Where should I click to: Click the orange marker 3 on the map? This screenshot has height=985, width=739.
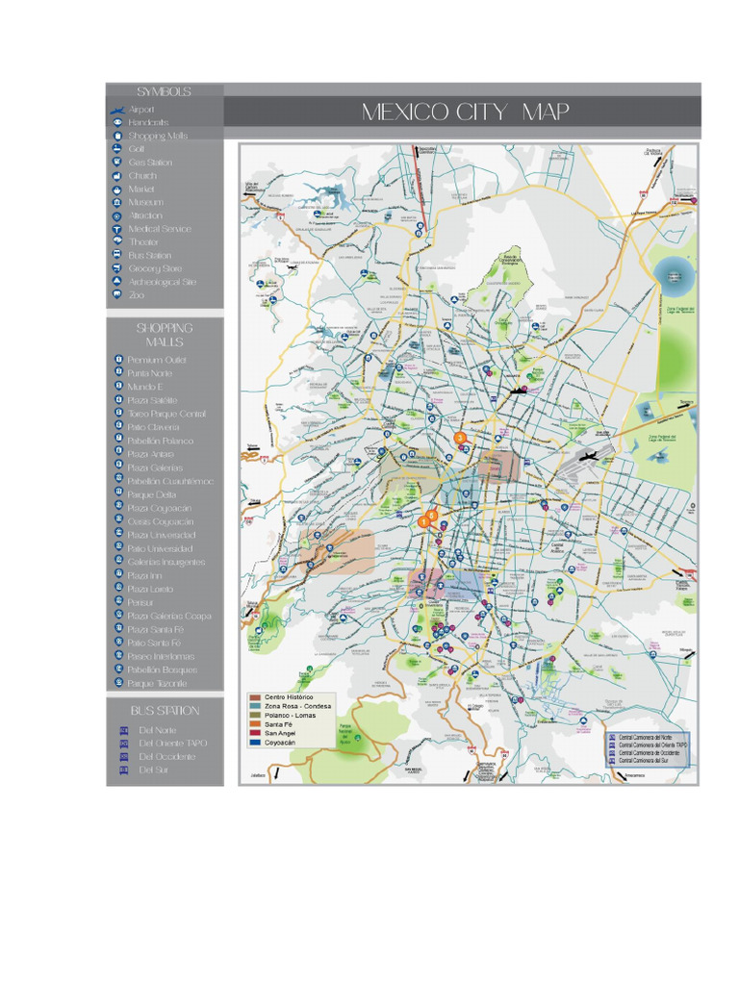(x=459, y=438)
